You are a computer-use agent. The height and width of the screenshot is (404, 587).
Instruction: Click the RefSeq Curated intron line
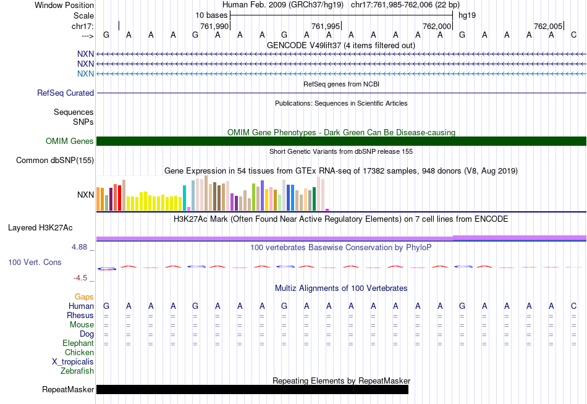click(x=341, y=93)
